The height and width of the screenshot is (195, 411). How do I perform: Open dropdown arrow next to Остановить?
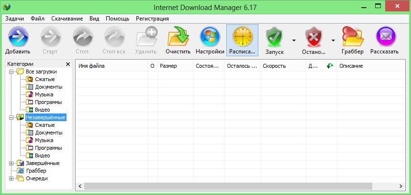tap(333, 41)
